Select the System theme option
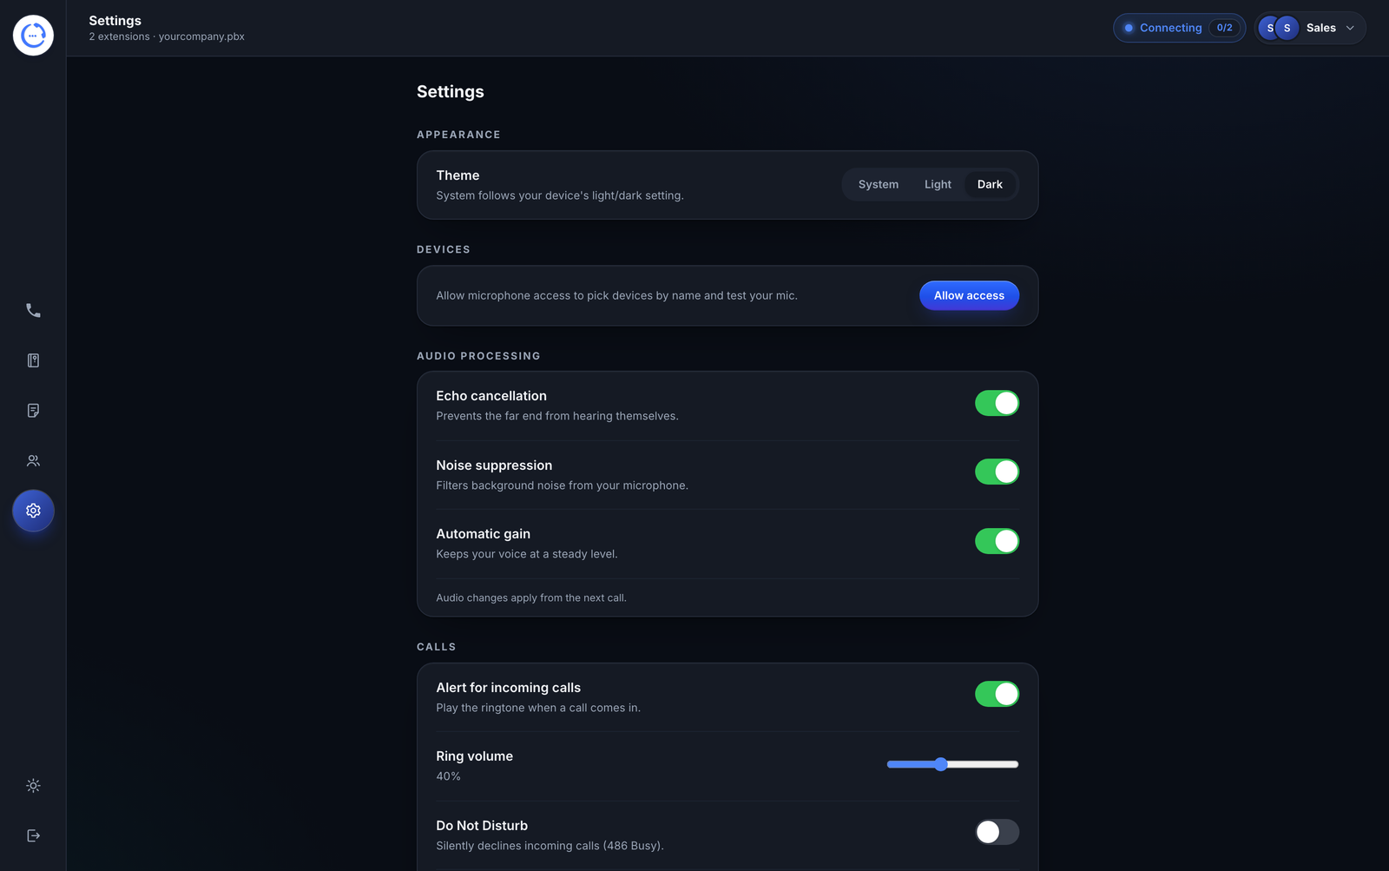Viewport: 1389px width, 871px height. (879, 184)
